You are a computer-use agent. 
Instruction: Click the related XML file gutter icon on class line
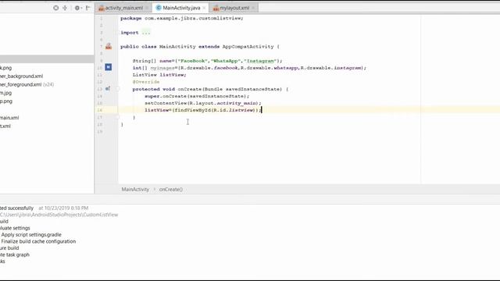point(109,47)
